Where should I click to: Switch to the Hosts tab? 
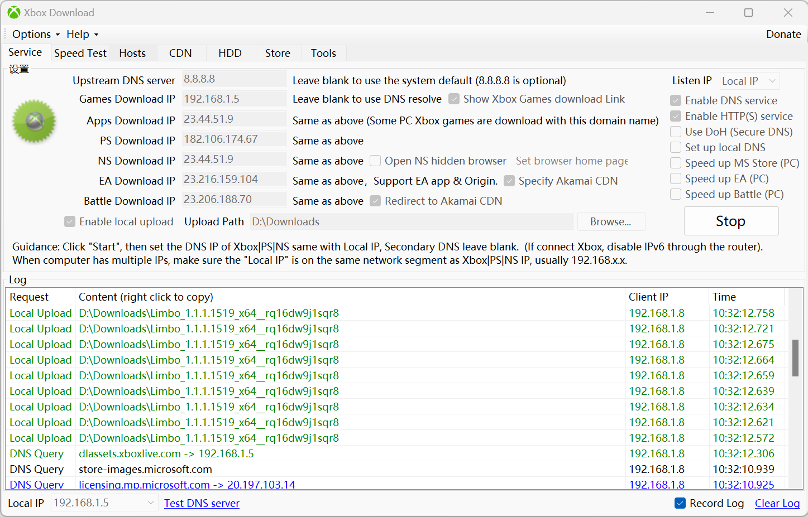point(132,53)
